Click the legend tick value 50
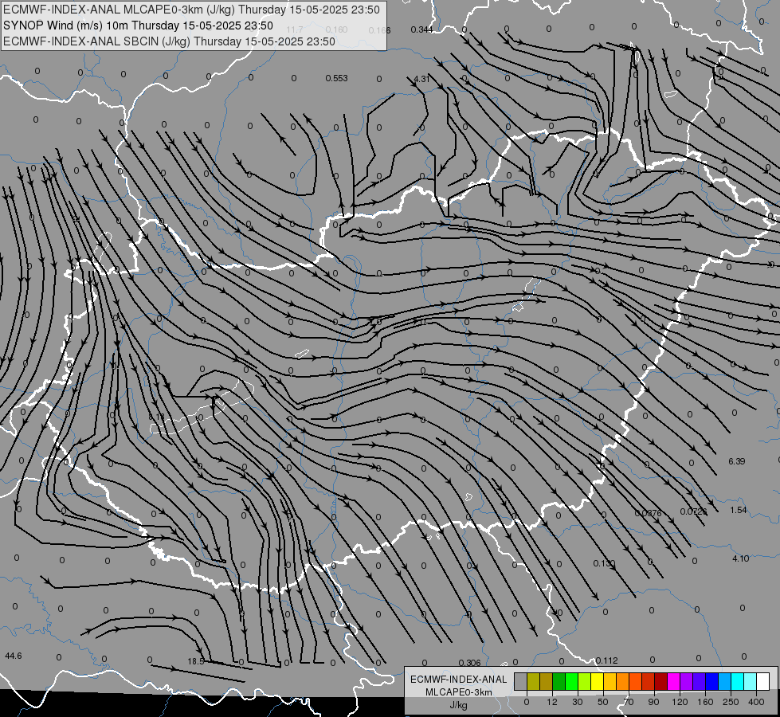This screenshot has width=780, height=717. pyautogui.click(x=603, y=702)
